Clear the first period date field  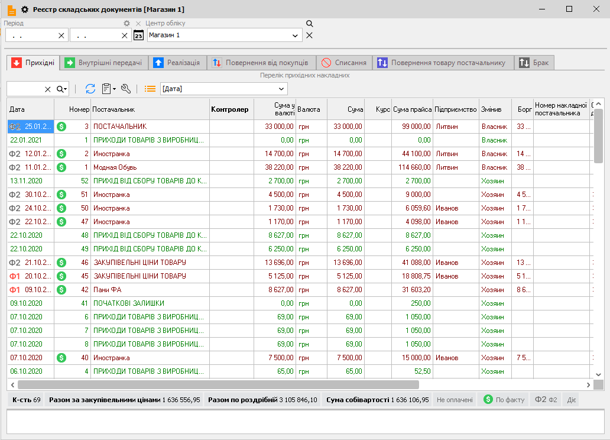(61, 35)
